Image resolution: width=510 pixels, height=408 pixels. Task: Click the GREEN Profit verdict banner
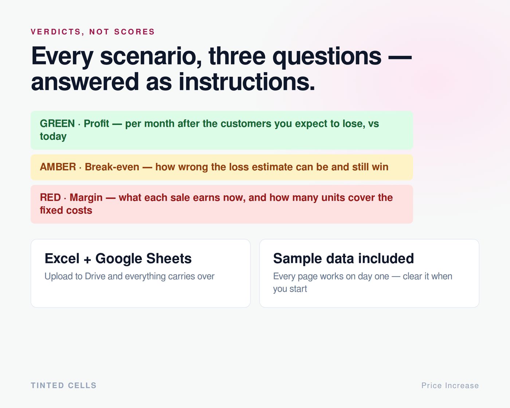point(221,130)
